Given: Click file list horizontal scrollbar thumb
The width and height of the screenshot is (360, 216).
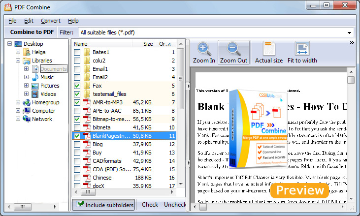Looking at the screenshot, I should click(88, 192).
